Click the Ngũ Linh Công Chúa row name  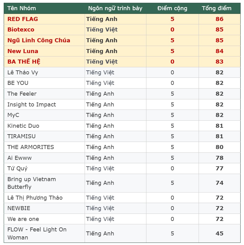(x=39, y=40)
